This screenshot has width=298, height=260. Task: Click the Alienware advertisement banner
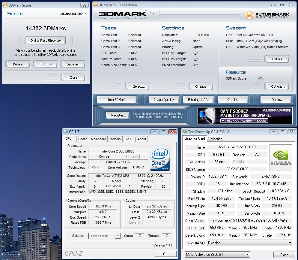point(245,116)
